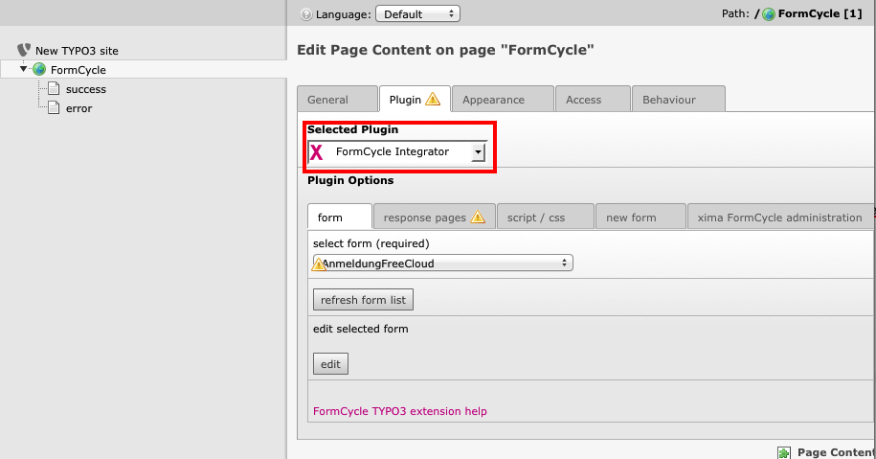Click the warning icon on the response pages tab
The height and width of the screenshot is (459, 876).
pos(478,218)
